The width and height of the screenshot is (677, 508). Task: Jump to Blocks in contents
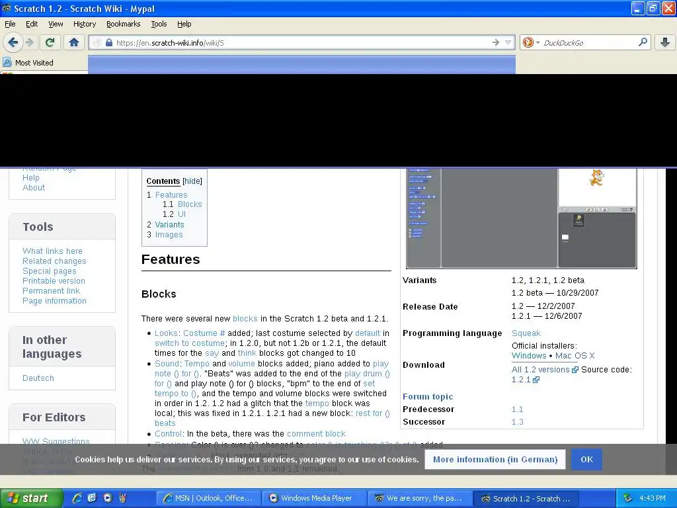[190, 204]
